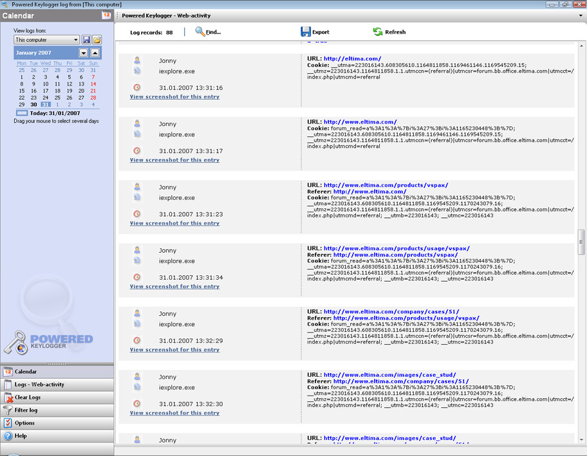Image resolution: width=587 pixels, height=456 pixels.
Task: Open the Web-activity panel dropdown arrow at top right
Action: [x=581, y=15]
